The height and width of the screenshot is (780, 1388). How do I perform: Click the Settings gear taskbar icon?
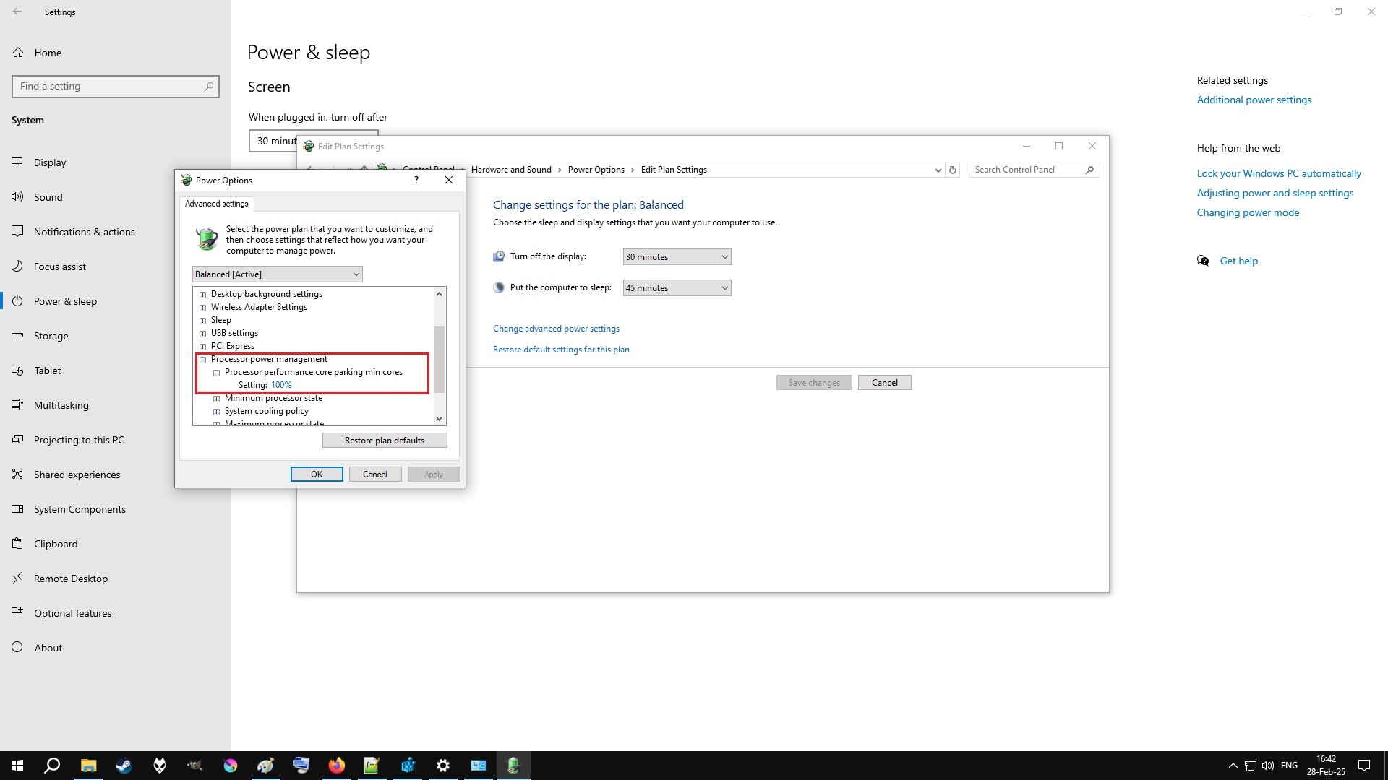(443, 766)
